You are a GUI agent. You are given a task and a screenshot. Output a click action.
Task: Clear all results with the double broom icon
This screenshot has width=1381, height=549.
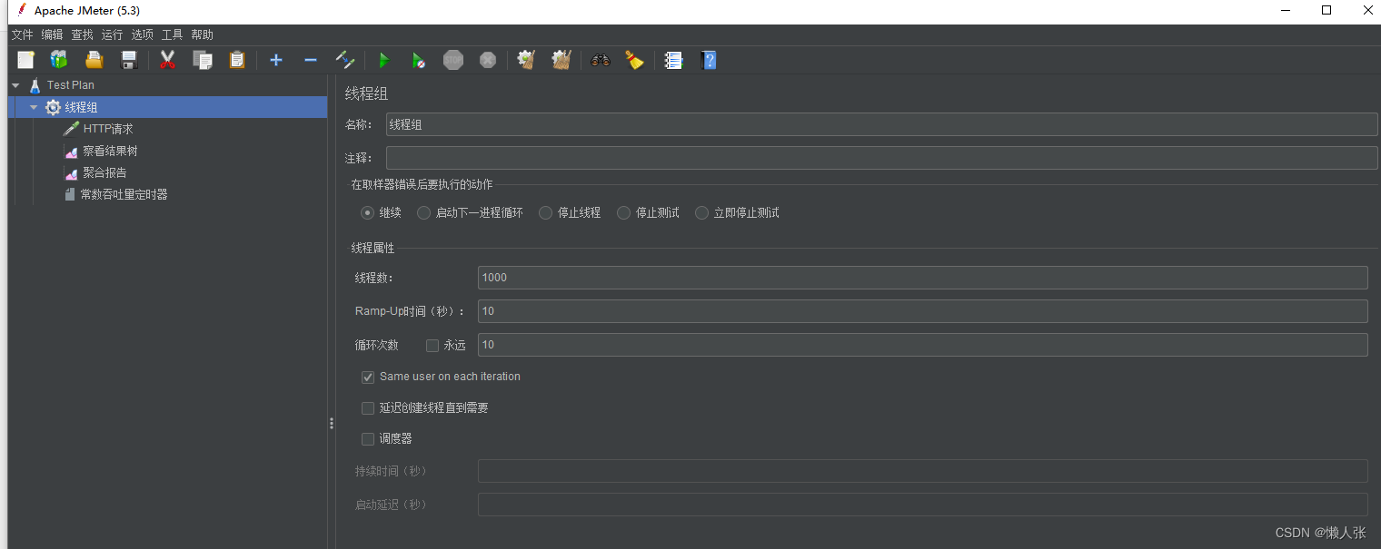click(x=561, y=60)
